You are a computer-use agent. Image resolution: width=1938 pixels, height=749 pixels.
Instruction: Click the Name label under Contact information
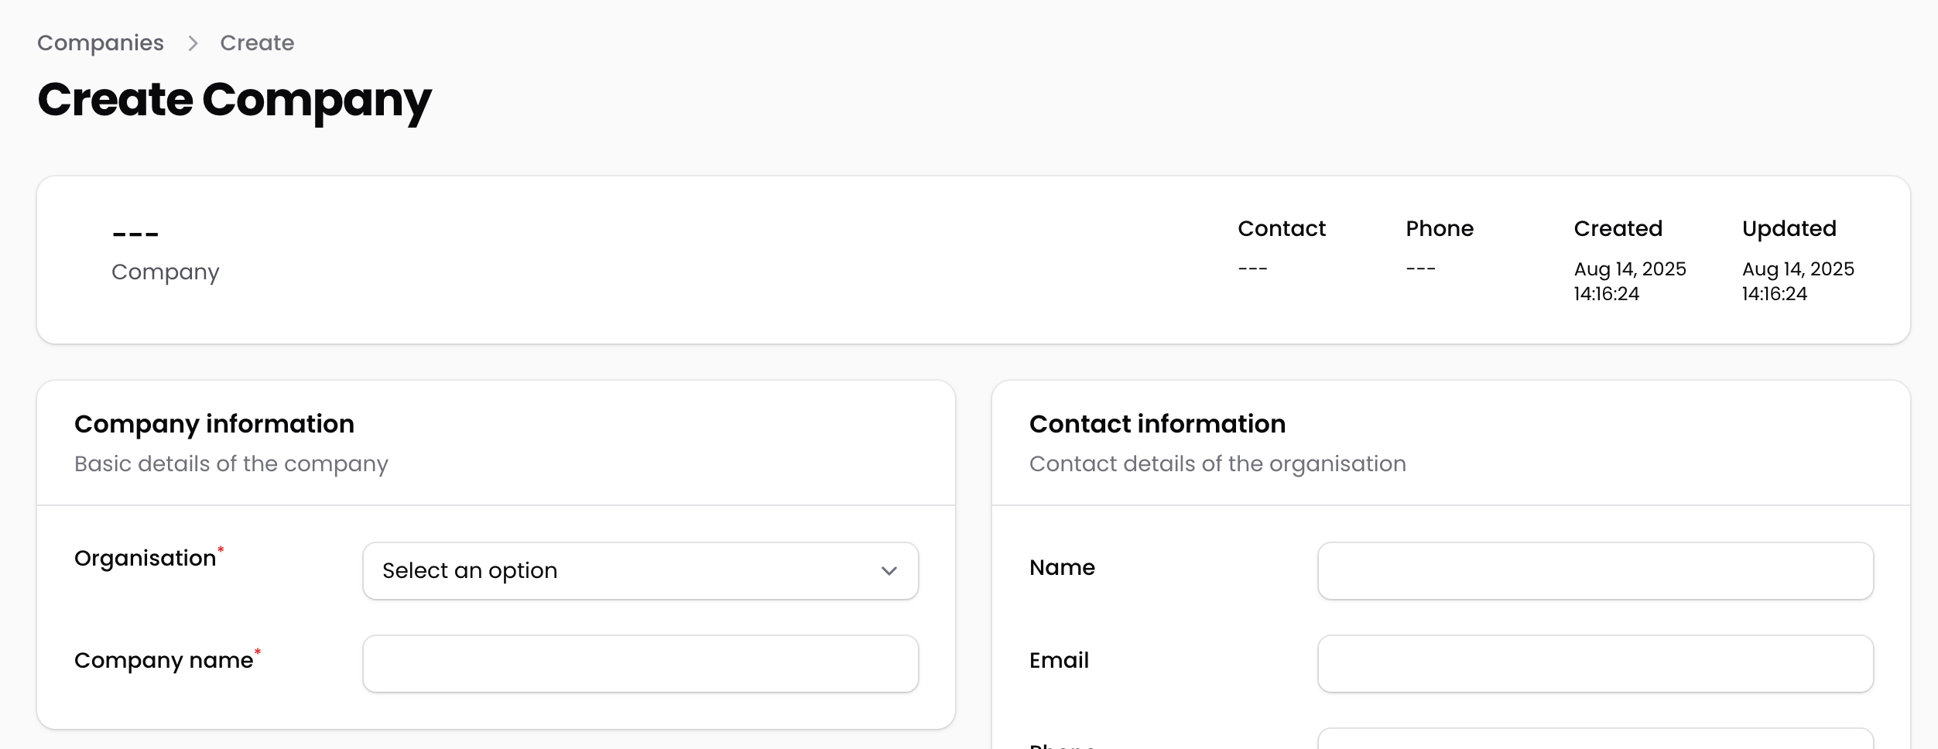(x=1062, y=567)
